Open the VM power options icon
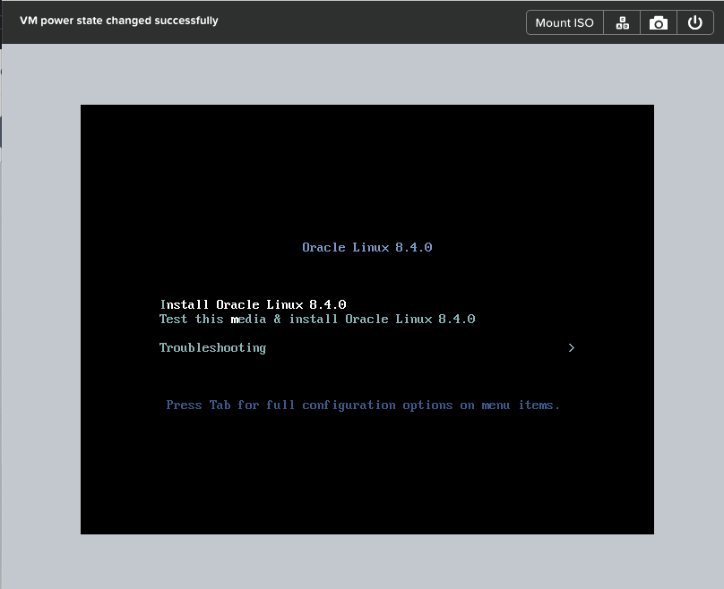724x589 pixels. [695, 22]
